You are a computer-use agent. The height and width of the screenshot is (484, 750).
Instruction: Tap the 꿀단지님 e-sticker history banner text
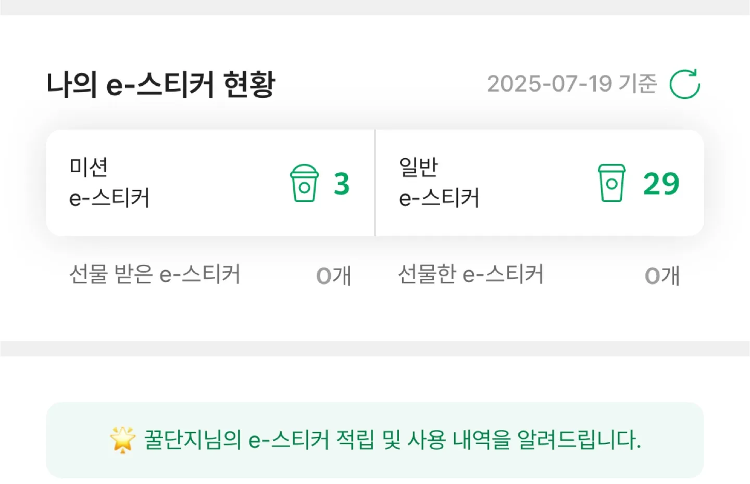tap(392, 440)
